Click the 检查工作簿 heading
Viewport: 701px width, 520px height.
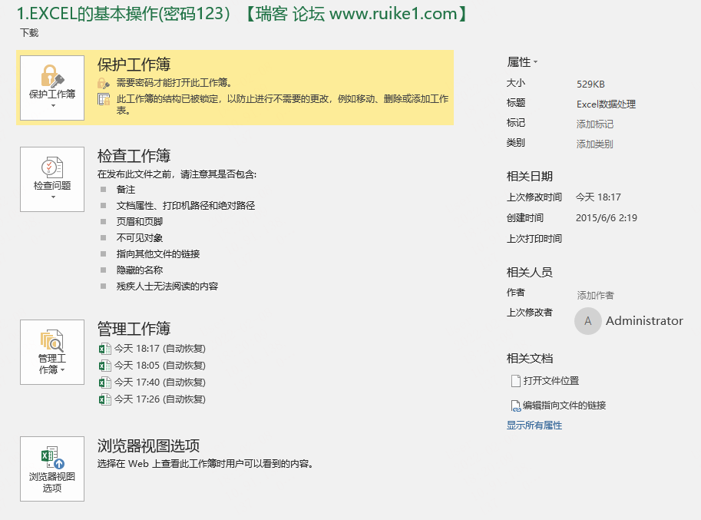[x=134, y=156]
